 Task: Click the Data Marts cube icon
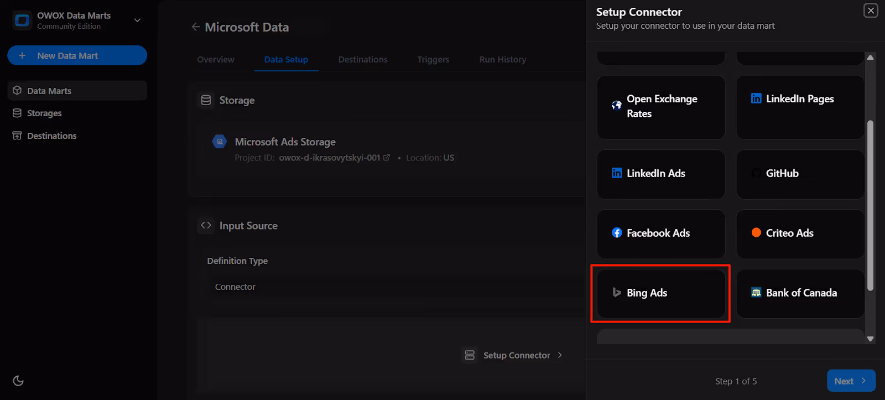[x=17, y=90]
